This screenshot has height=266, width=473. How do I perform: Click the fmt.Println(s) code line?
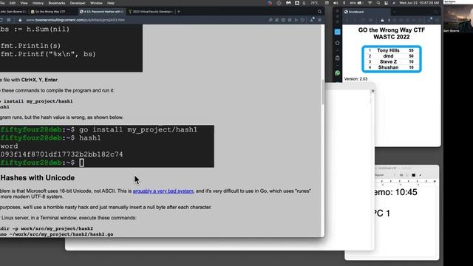point(30,46)
